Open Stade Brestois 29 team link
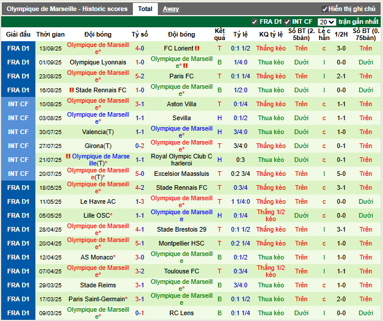 (182, 229)
